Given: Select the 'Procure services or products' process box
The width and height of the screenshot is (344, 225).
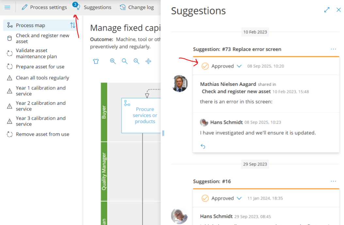Looking at the screenshot, I should 145,115.
